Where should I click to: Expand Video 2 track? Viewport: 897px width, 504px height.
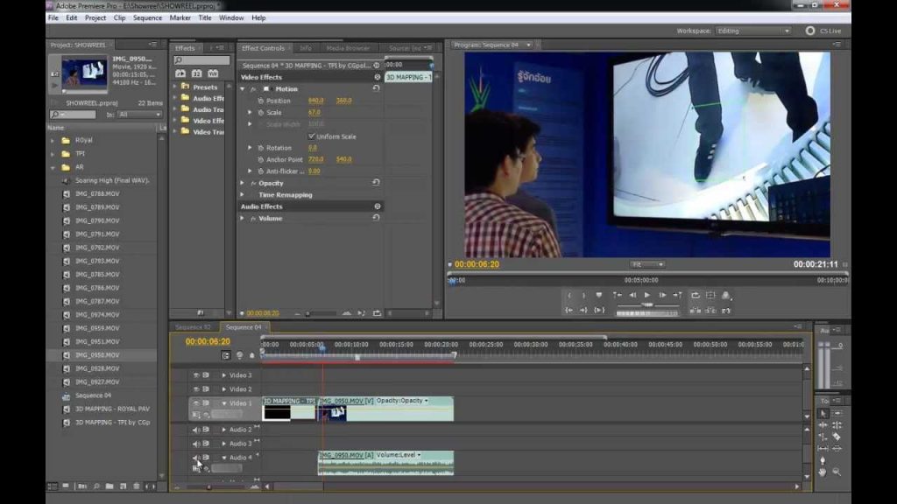223,389
